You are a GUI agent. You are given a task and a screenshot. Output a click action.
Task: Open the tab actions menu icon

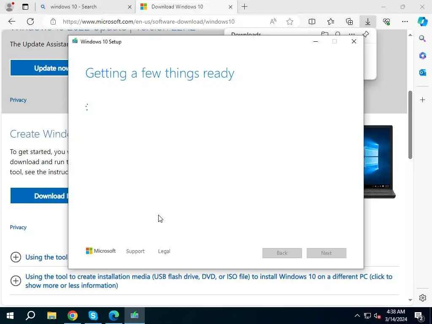click(x=25, y=7)
